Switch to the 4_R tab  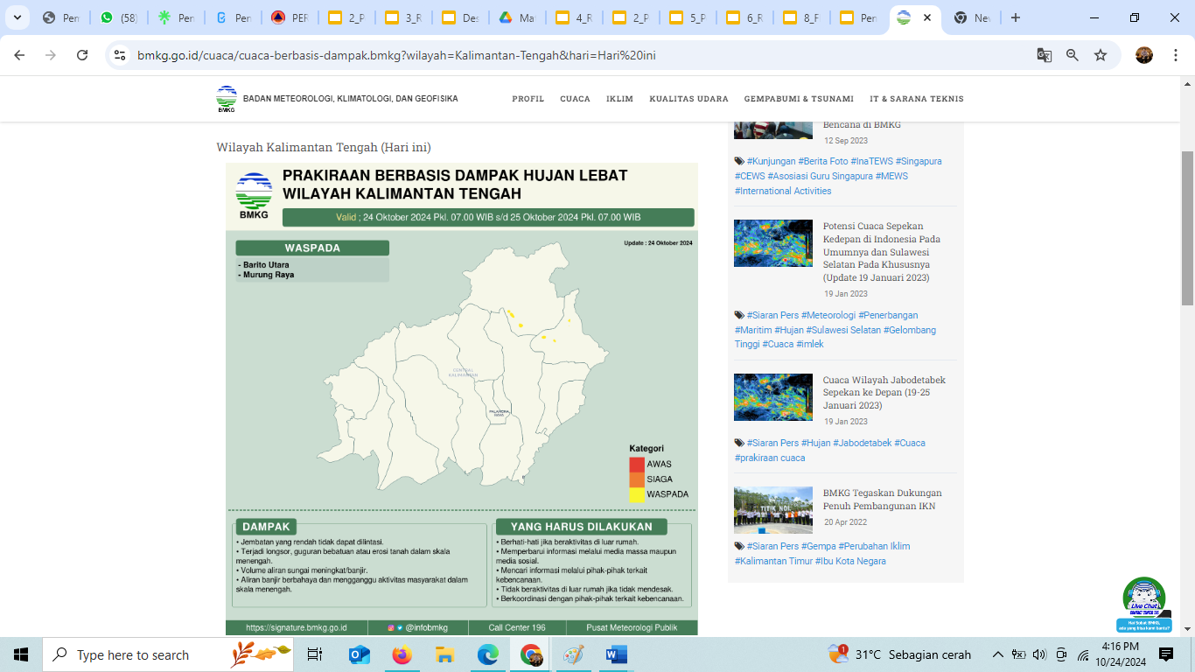point(574,17)
